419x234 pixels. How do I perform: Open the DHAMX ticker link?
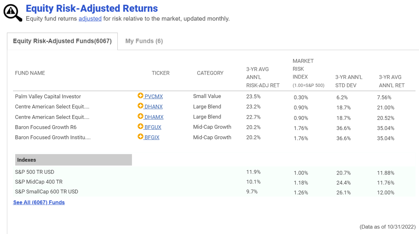pos(154,117)
